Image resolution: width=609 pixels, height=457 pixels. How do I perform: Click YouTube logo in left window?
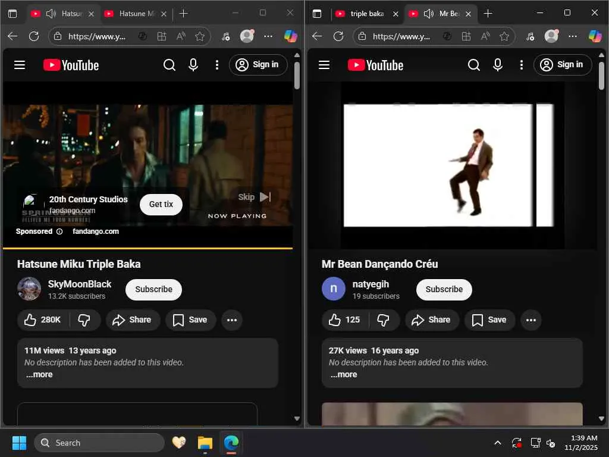click(71, 65)
